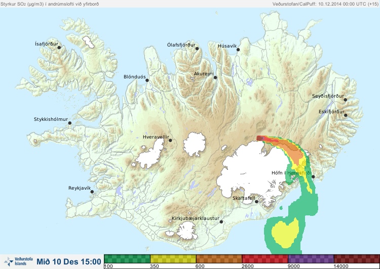Click the yellow 350 legend swatch
The width and height of the screenshot is (380, 269).
(173, 259)
